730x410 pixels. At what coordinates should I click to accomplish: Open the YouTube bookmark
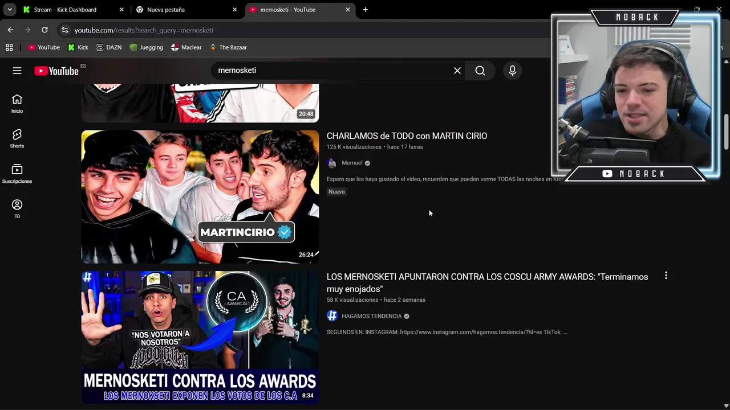tap(44, 47)
